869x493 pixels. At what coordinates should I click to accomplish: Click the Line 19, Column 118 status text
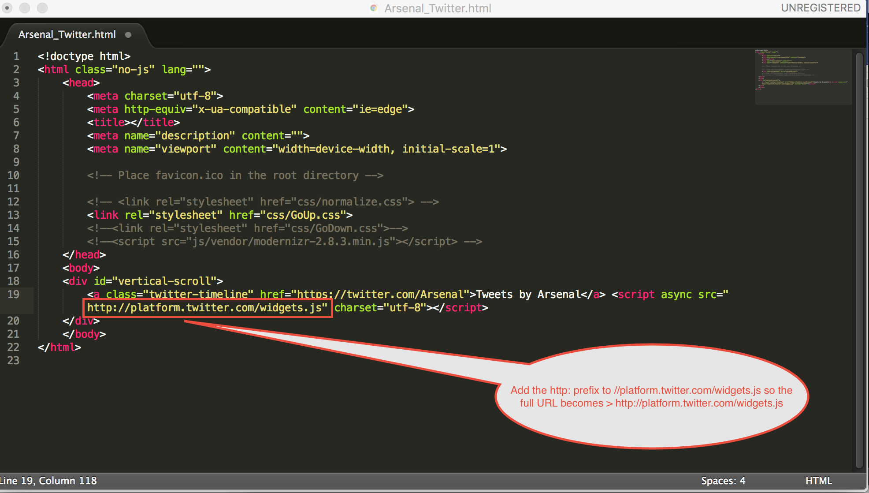point(48,481)
